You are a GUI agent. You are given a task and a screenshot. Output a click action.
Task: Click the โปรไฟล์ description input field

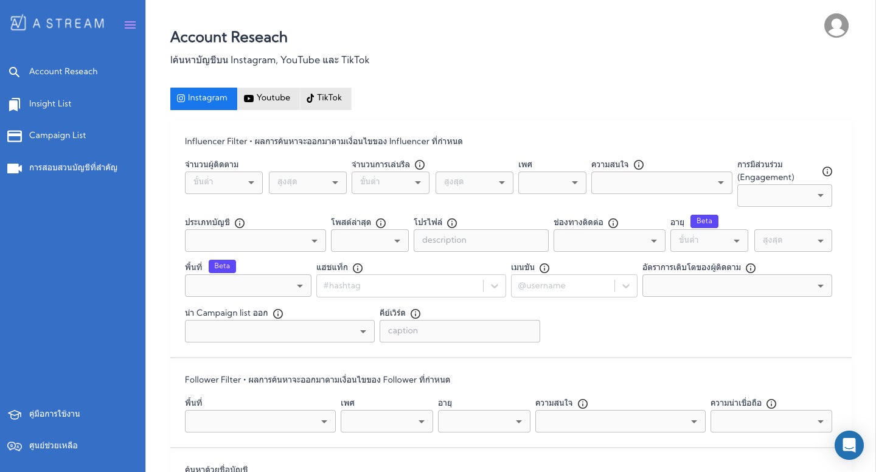point(481,241)
